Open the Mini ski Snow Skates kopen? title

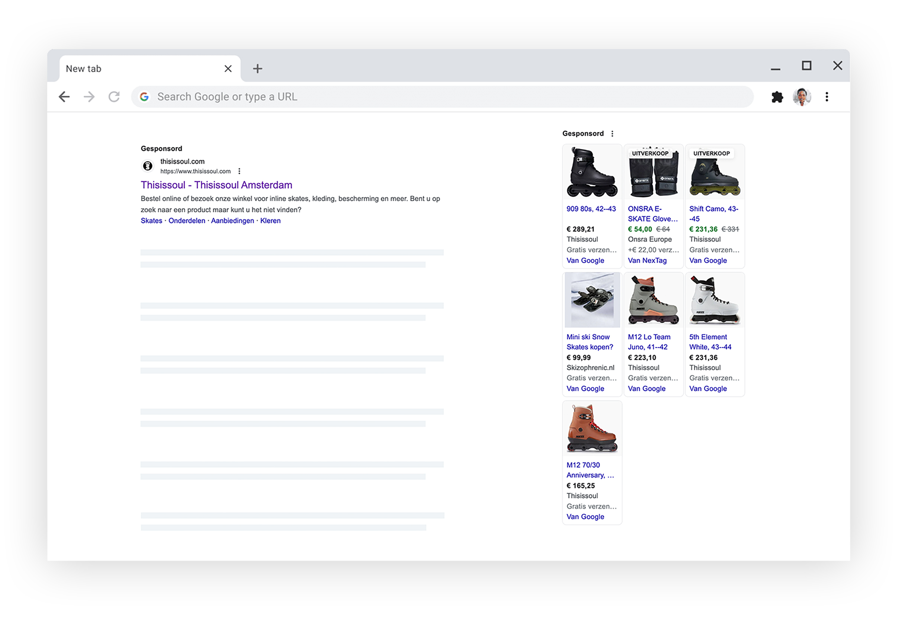point(589,342)
